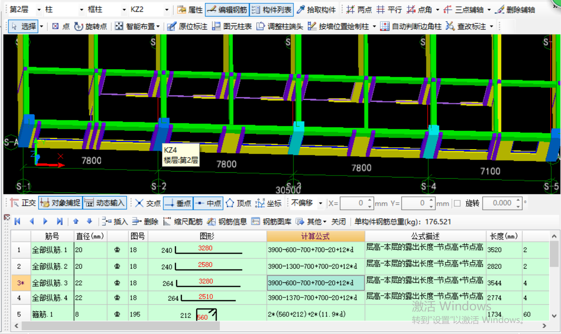The image size is (561, 334).
Task: Open the 框柱 subtype dropdown
Action: 124,9
